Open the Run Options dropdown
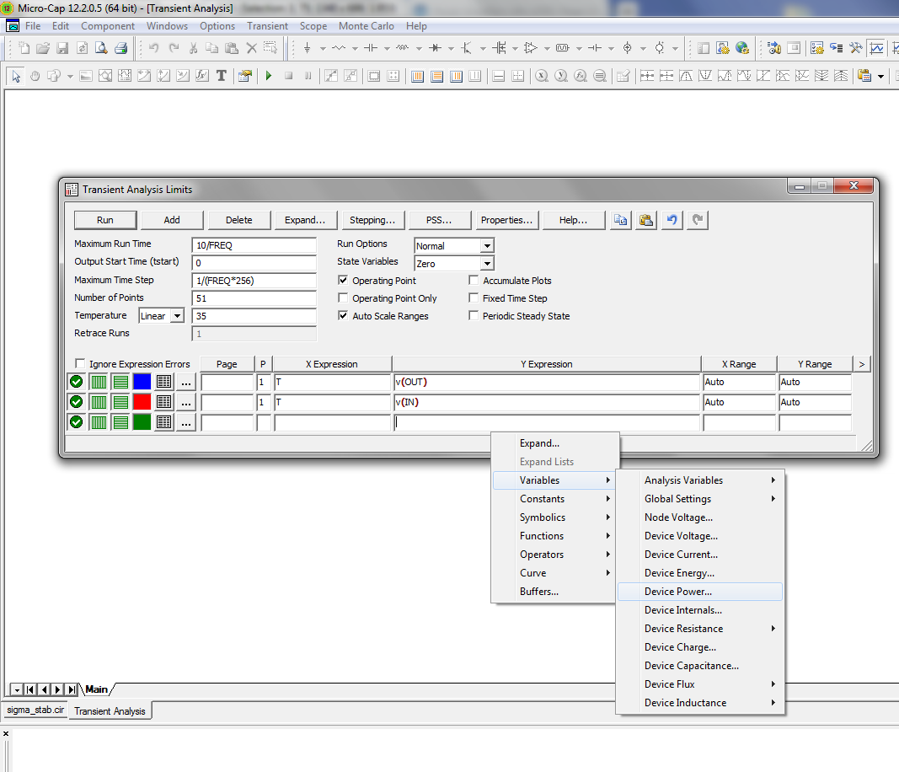 pos(486,246)
